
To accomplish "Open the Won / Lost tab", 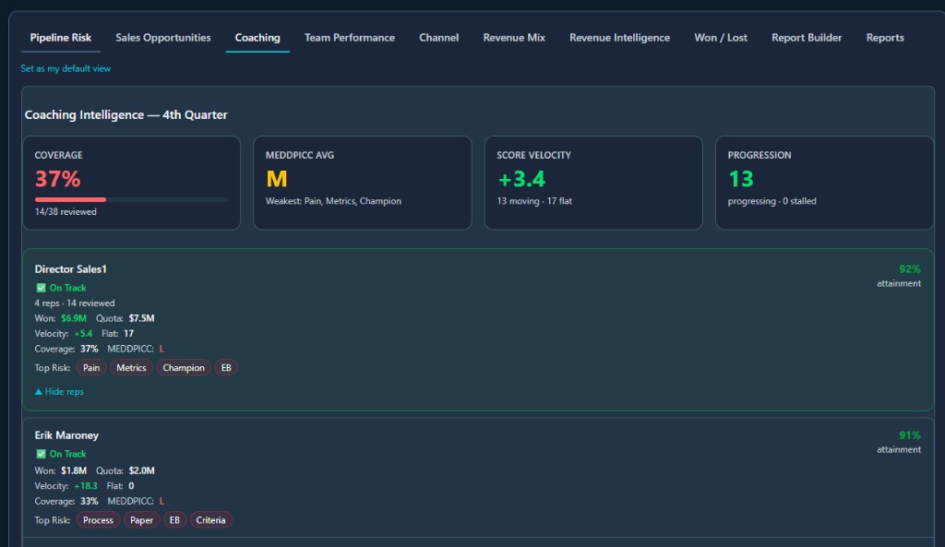I will click(720, 37).
